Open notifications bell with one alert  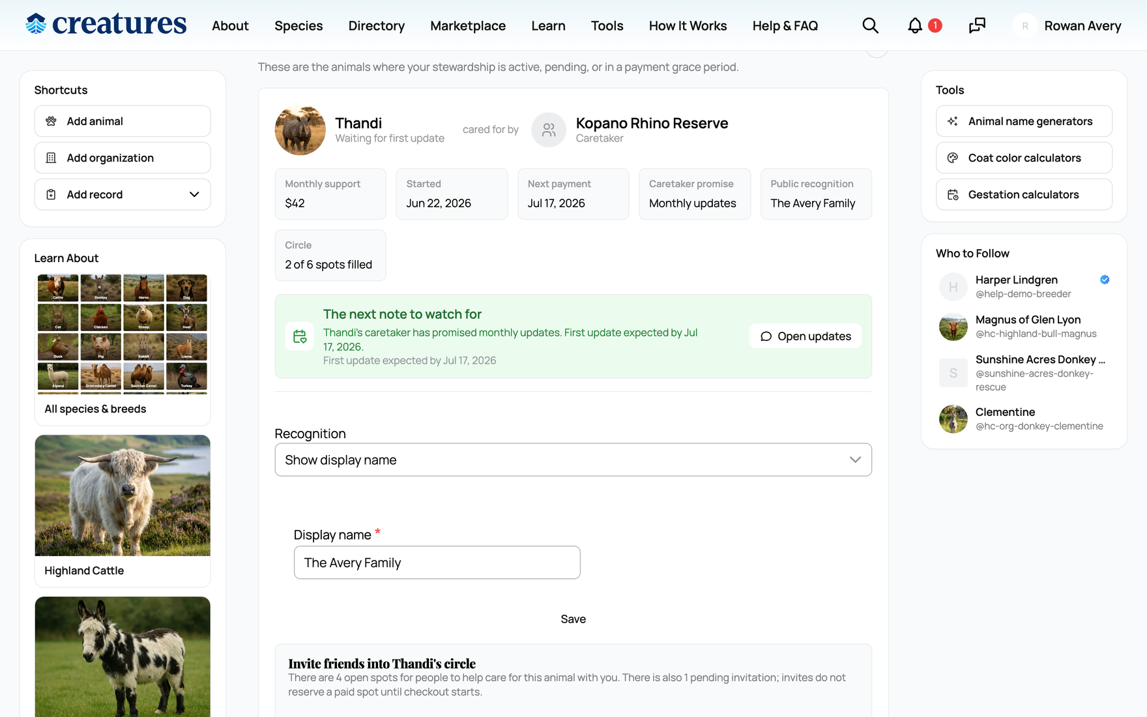[916, 25]
